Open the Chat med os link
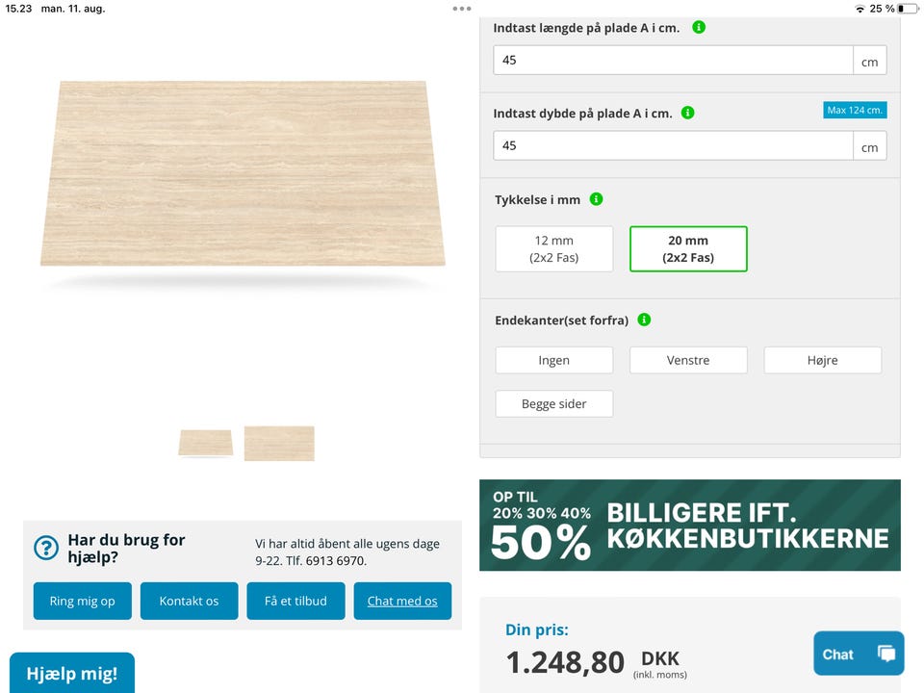The height and width of the screenshot is (693, 924). tap(402, 601)
